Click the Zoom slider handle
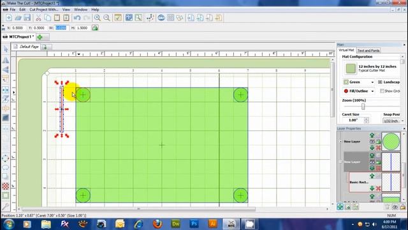 363,106
